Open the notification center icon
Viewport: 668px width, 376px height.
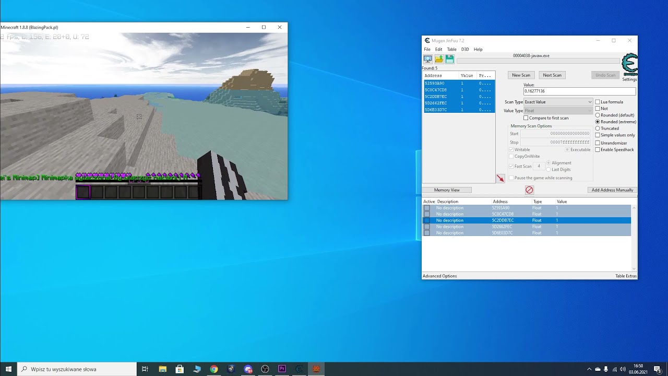tap(657, 369)
